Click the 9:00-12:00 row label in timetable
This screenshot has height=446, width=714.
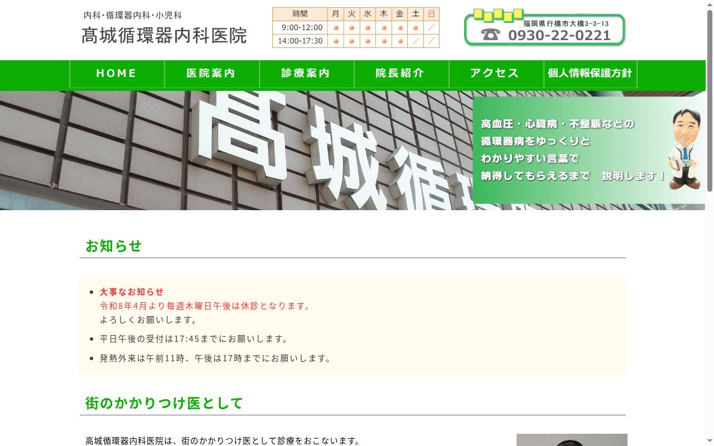[x=302, y=27]
